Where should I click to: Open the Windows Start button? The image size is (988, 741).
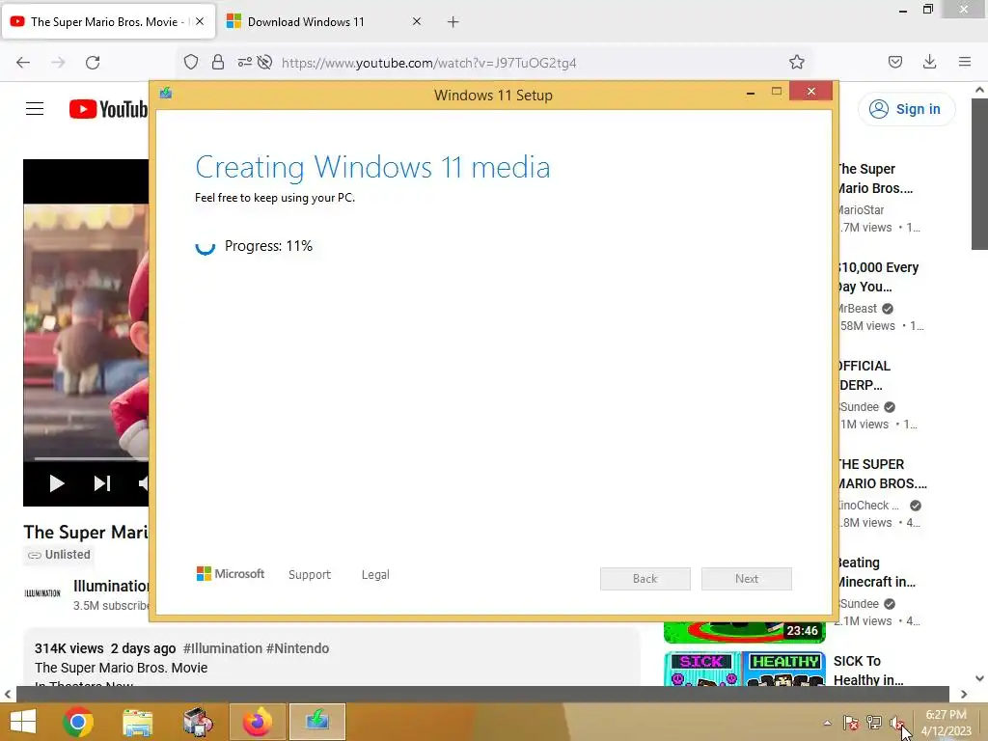[23, 722]
